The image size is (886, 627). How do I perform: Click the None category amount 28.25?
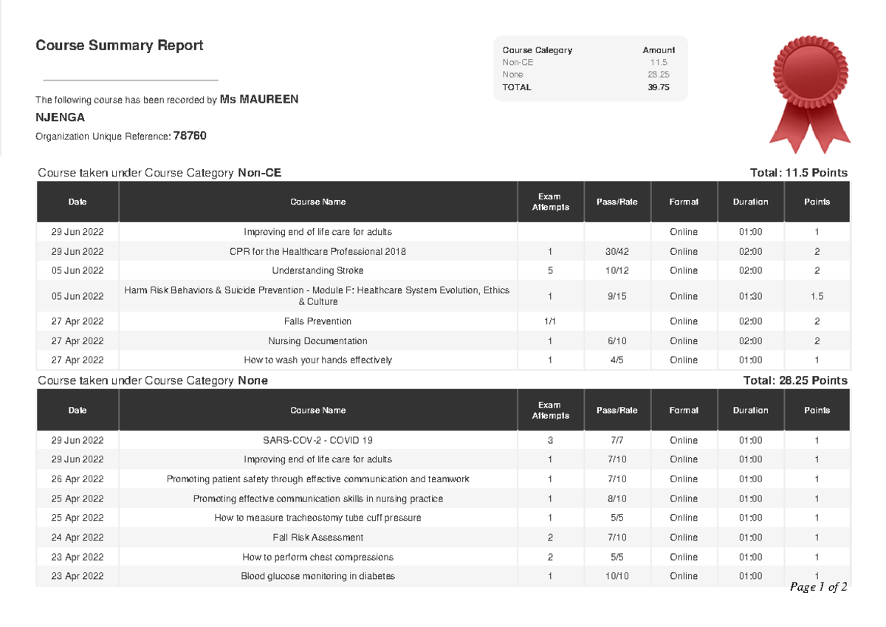661,75
